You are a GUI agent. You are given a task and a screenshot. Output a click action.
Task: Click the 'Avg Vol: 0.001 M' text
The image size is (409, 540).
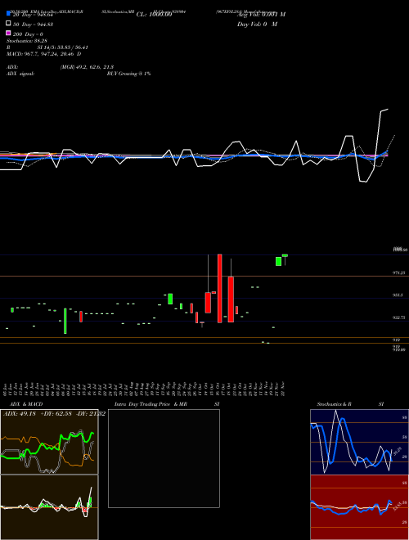[261, 15]
